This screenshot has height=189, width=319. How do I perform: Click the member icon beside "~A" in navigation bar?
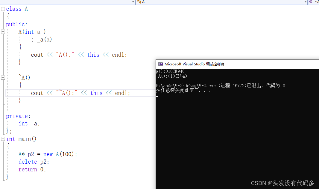pyautogui.click(x=311, y=2)
